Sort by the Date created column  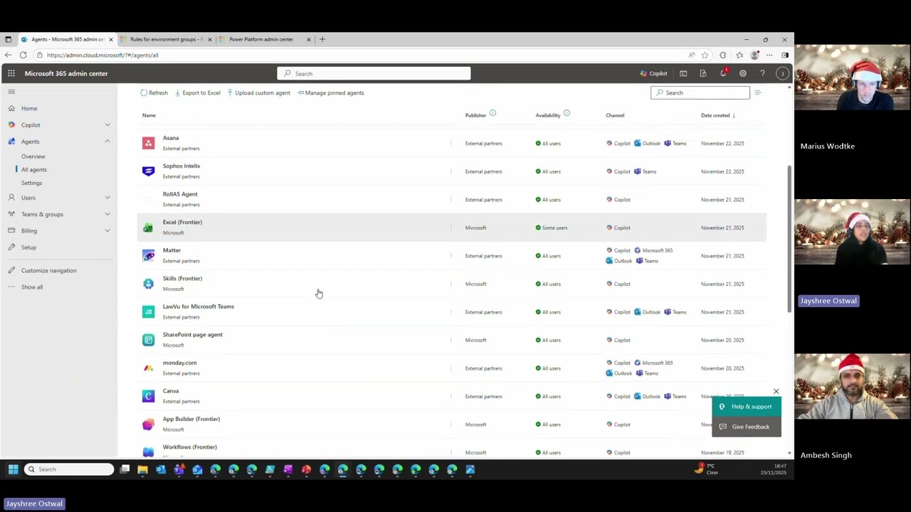pos(717,115)
